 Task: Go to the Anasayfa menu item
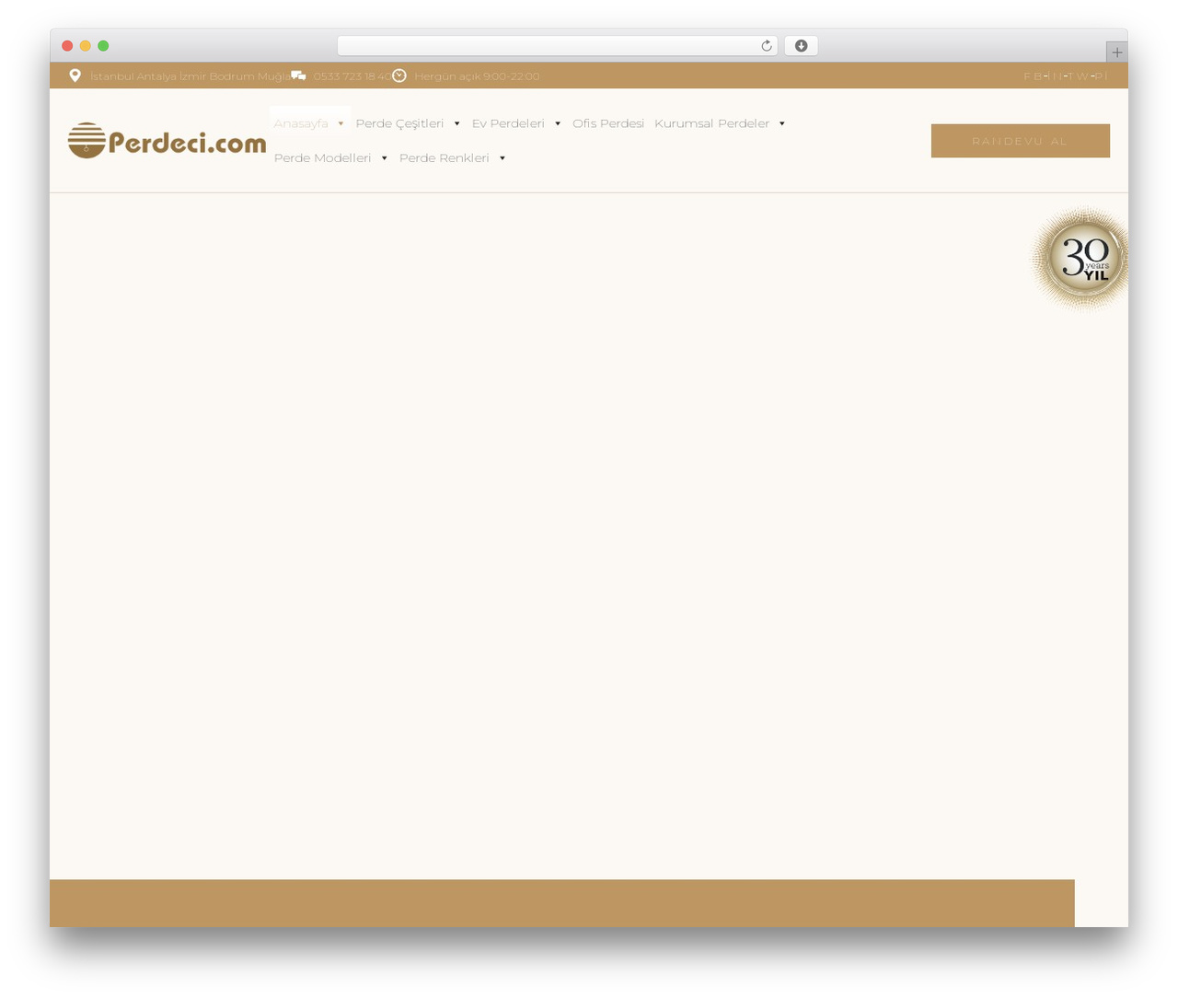301,123
